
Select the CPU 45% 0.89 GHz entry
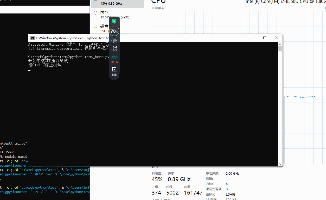pyautogui.click(x=117, y=3)
